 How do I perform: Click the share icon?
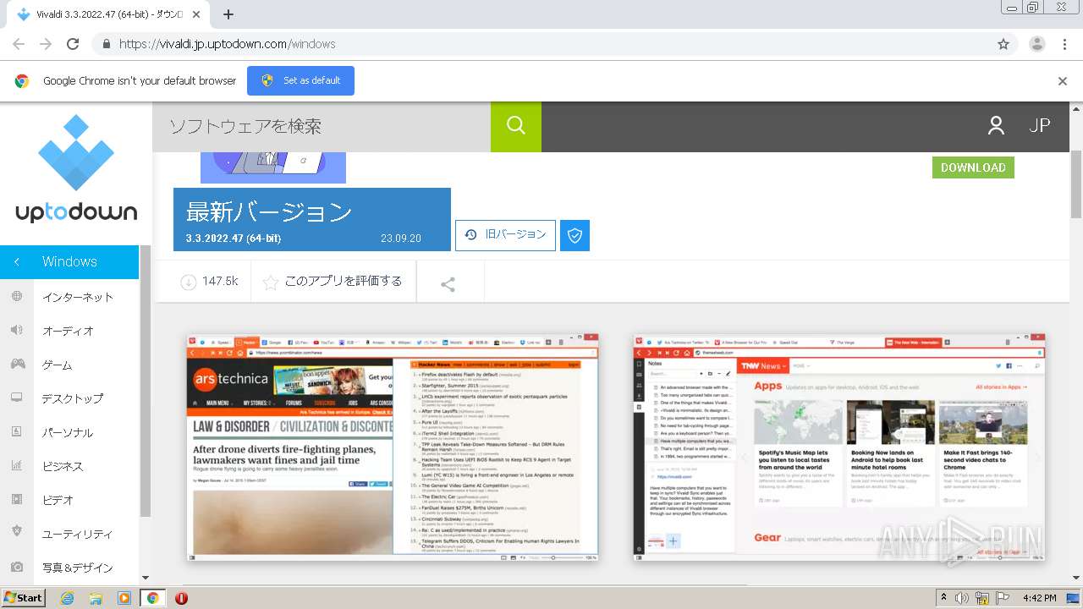pos(448,285)
